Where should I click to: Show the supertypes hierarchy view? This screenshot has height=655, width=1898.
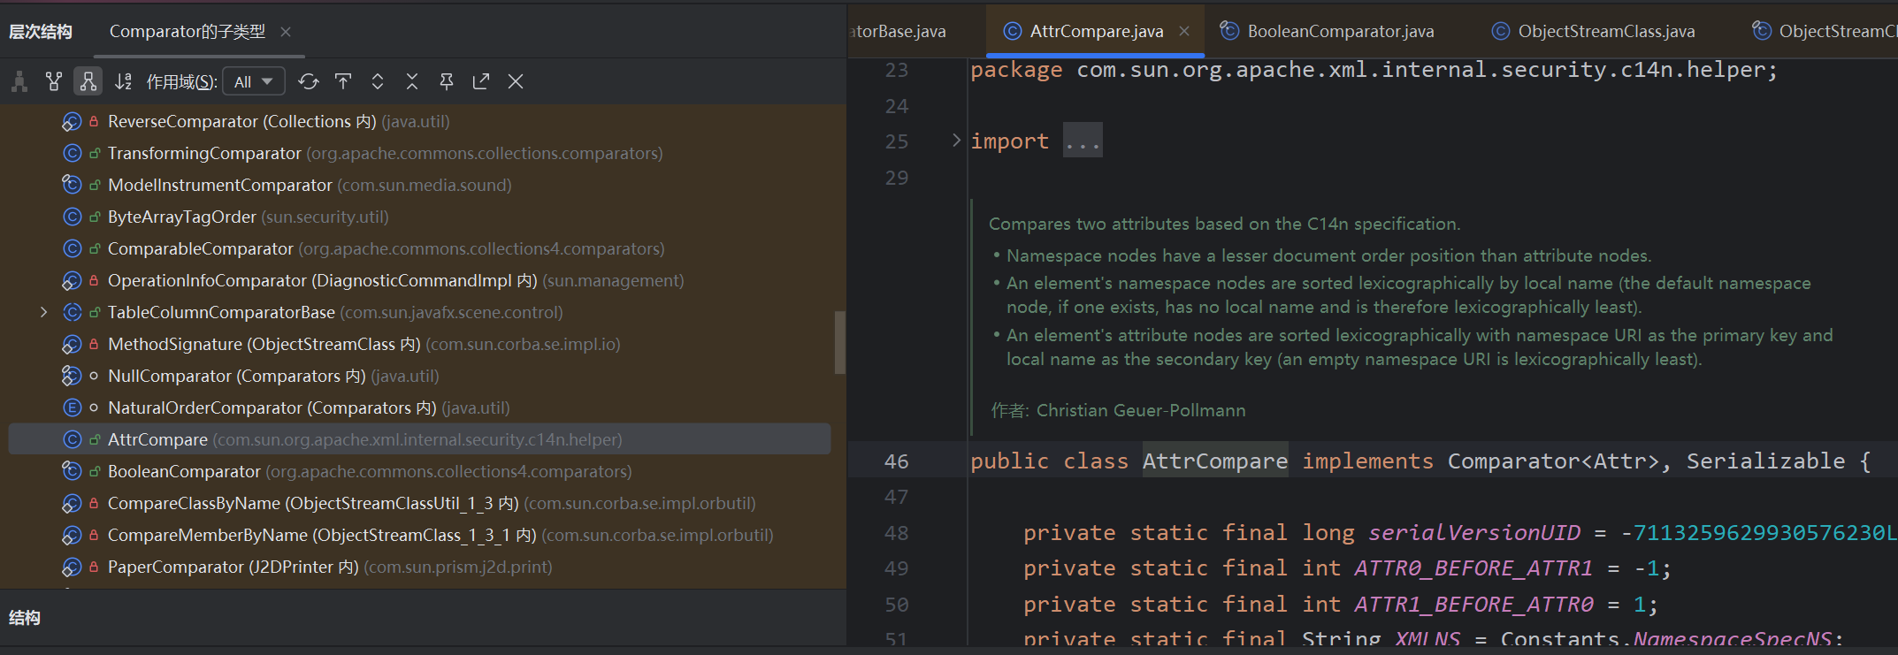54,82
